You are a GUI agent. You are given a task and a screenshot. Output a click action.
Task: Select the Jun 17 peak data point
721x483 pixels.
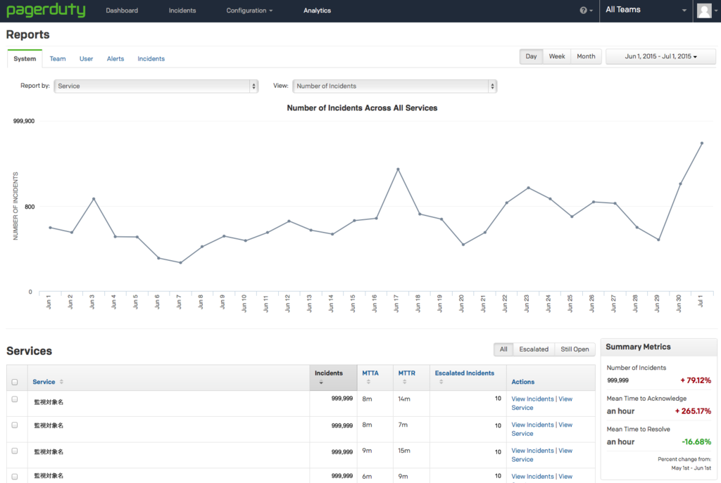click(399, 169)
